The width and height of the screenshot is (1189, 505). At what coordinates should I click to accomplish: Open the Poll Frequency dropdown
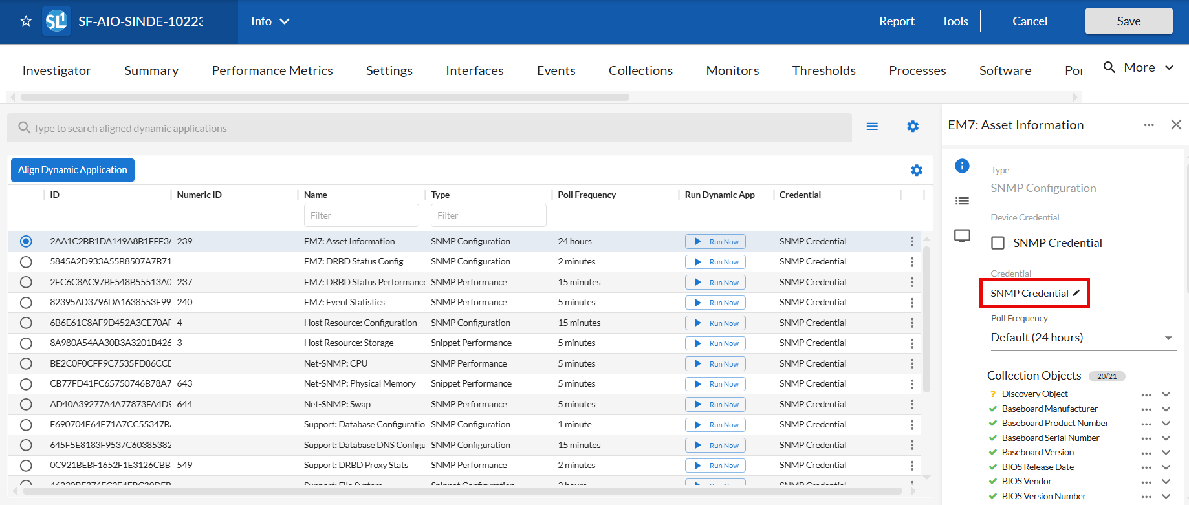pyautogui.click(x=1083, y=338)
